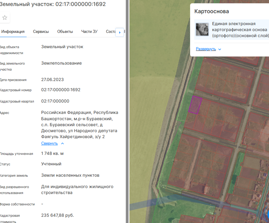
Task: Click the orthophoto basemap thumbnail
Action: pos(202,29)
